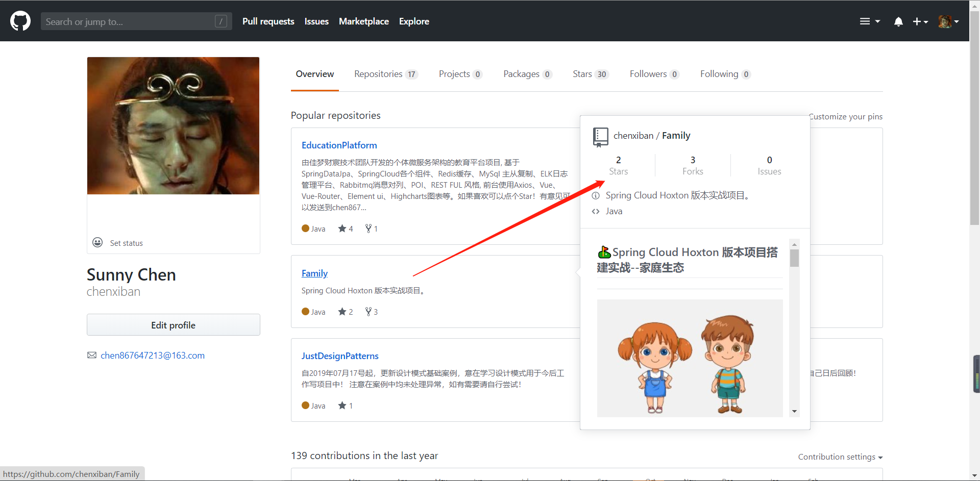
Task: Click the hovercard scrollbar up arrow
Action: [794, 244]
